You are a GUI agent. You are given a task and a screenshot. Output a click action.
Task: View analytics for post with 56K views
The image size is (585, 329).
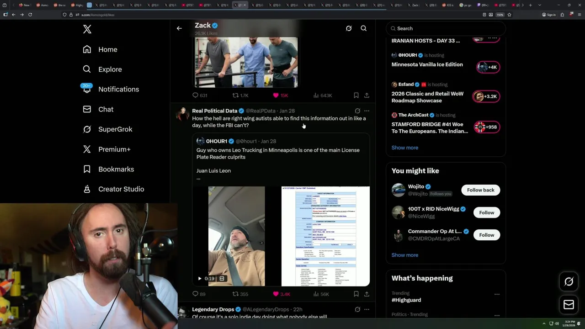click(x=321, y=294)
